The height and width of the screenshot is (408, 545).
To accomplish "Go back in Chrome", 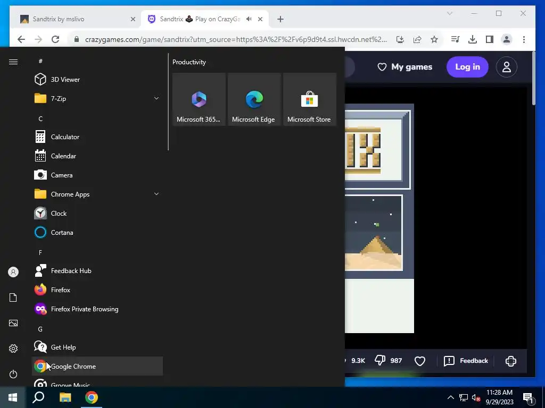I will coord(21,39).
